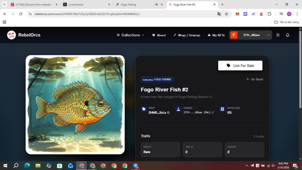Open a new browser tab

222,5
